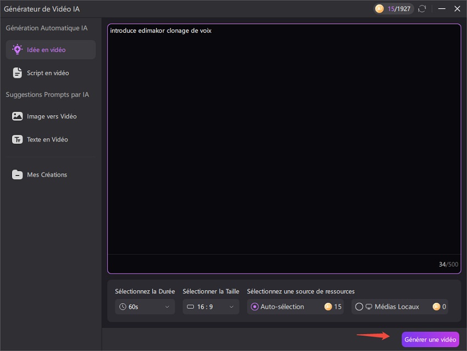Click the Sélectionnez une source de ressources label
467x351 pixels.
301,291
